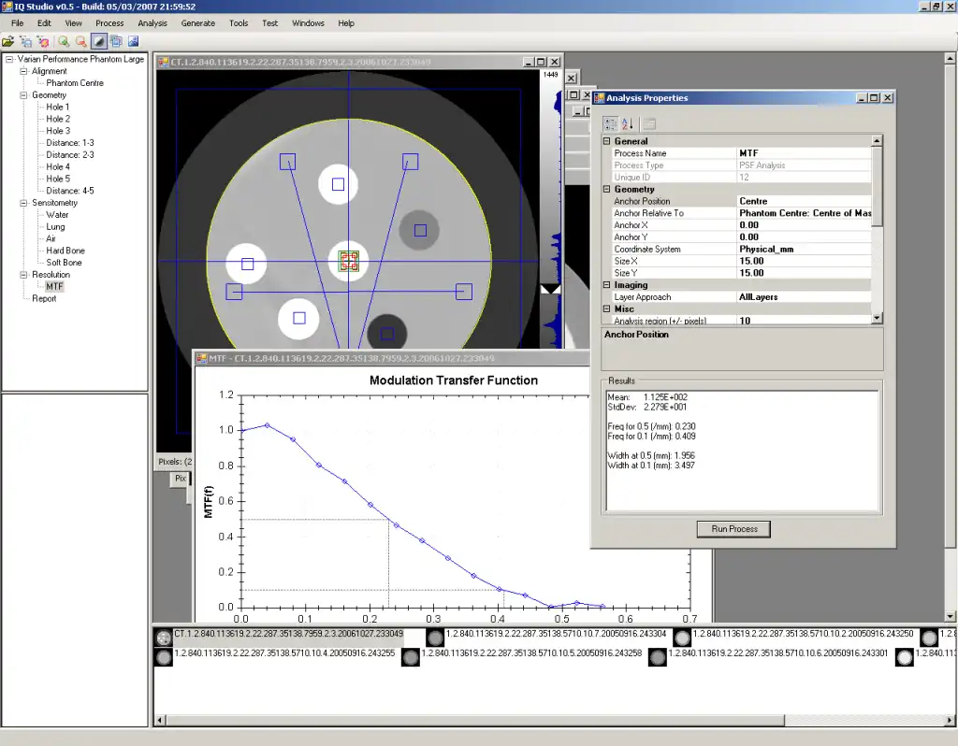Click the open folder toolbar icon

pos(7,41)
